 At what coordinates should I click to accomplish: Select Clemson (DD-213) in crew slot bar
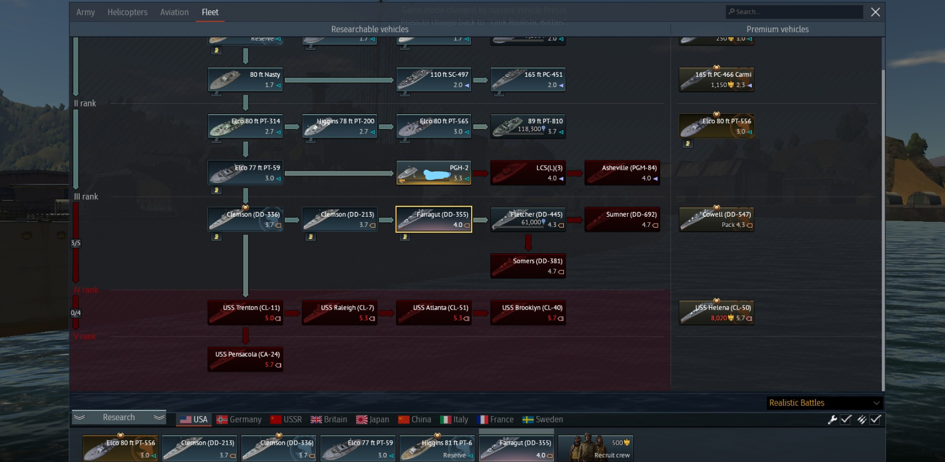tap(199, 448)
